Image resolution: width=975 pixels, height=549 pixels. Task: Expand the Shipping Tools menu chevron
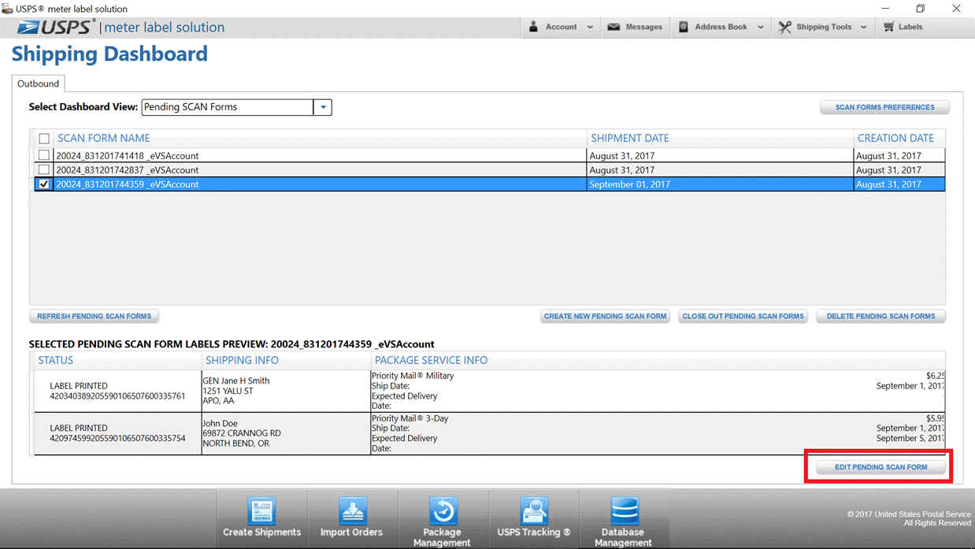tap(863, 27)
